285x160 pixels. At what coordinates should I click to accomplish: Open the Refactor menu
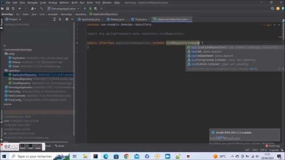[x=64, y=3]
